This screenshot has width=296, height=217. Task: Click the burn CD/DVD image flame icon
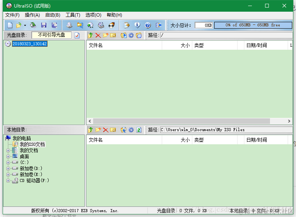112,25
